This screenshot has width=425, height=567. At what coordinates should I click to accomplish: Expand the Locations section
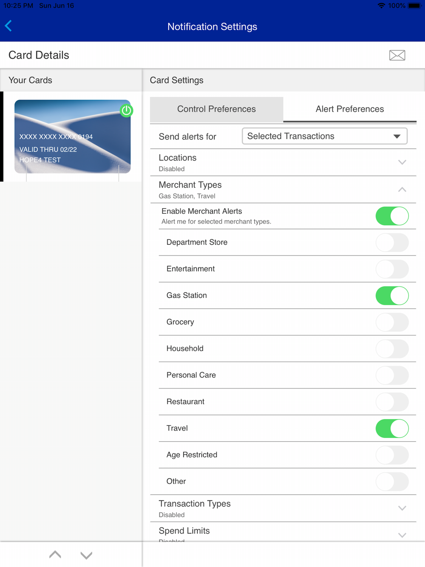point(283,162)
